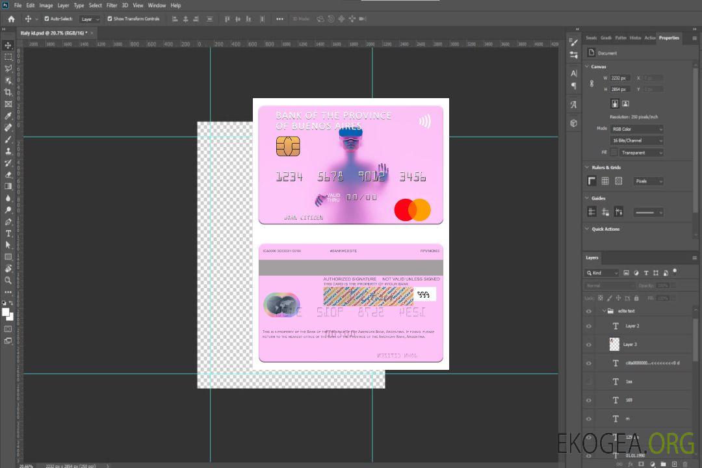This screenshot has height=468, width=702.
Task: Collapse the edite text layer group
Action: [x=603, y=311]
